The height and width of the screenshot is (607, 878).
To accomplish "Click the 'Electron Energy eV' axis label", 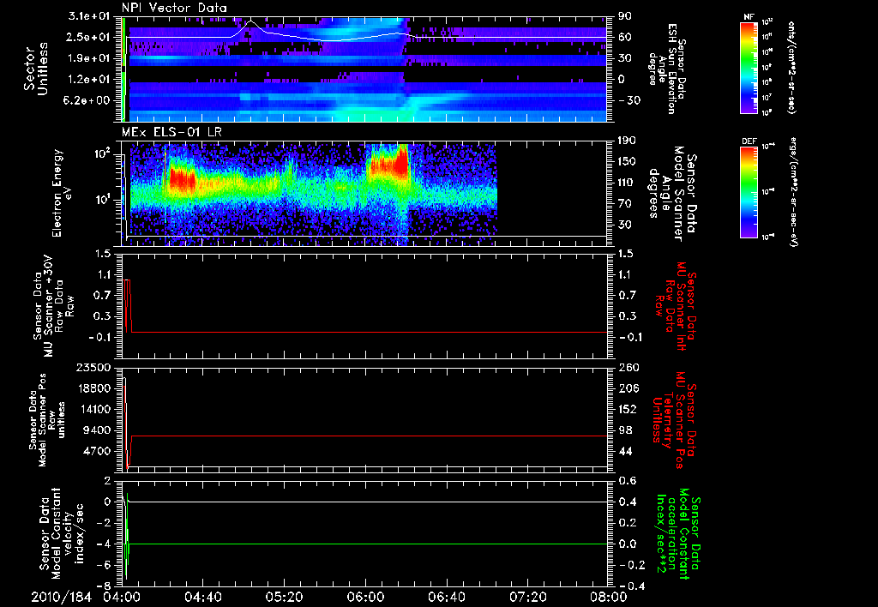I will tap(63, 193).
